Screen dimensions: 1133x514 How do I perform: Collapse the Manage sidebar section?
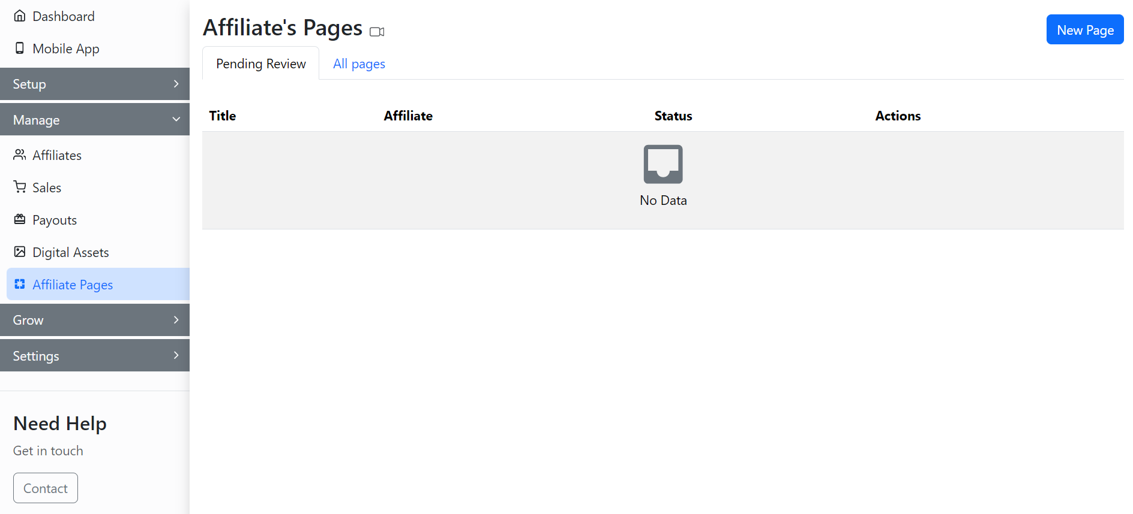pyautogui.click(x=95, y=120)
